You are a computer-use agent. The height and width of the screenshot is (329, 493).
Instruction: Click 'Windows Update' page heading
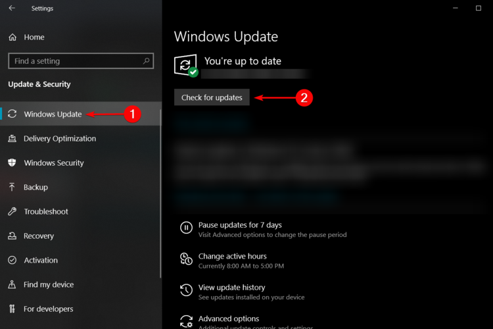pos(226,37)
